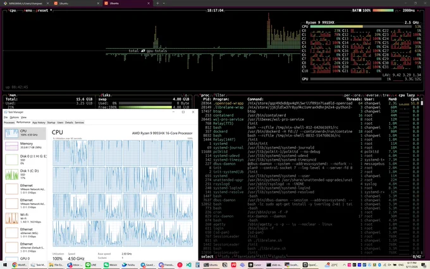Click the btop proc filter field

pos(219,95)
